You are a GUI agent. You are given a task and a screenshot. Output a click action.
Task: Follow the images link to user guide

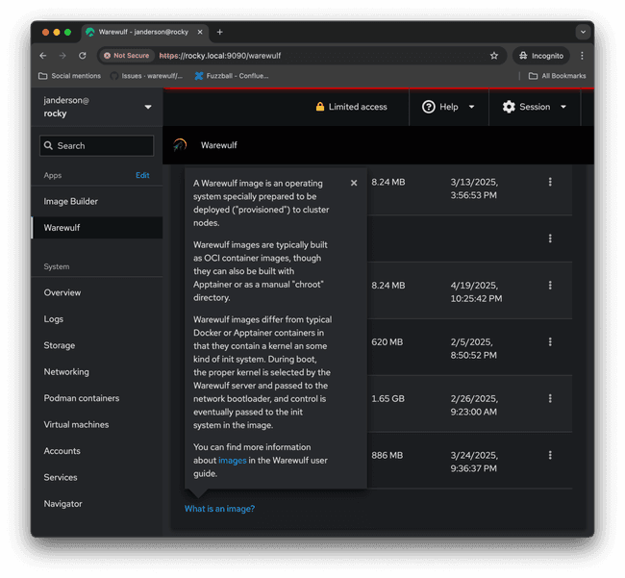tap(233, 461)
